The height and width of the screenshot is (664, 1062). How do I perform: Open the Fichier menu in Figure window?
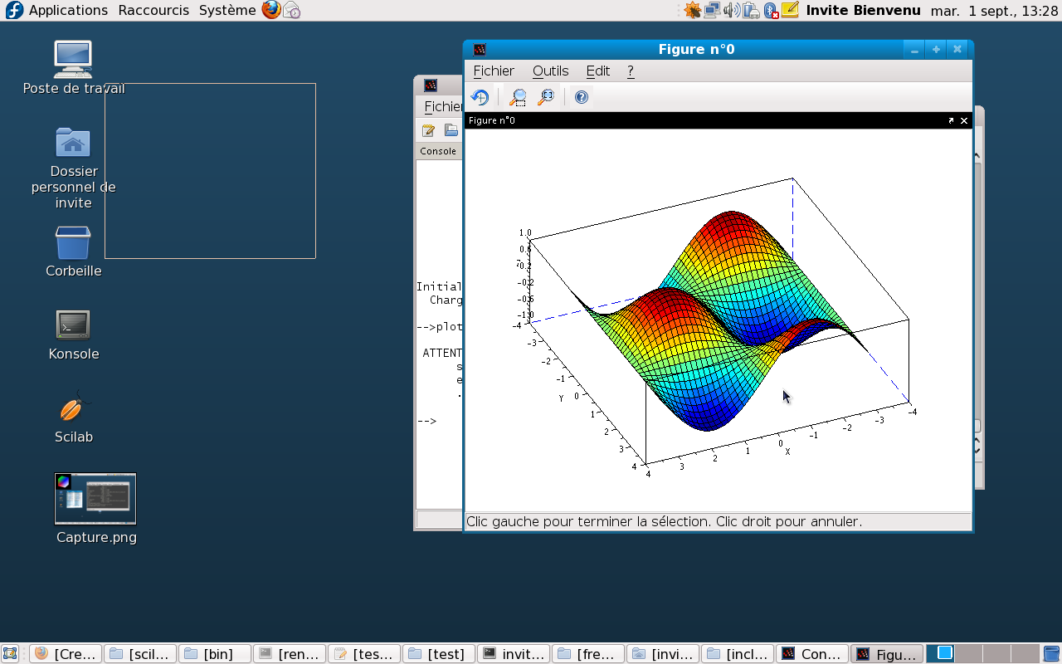(x=494, y=71)
